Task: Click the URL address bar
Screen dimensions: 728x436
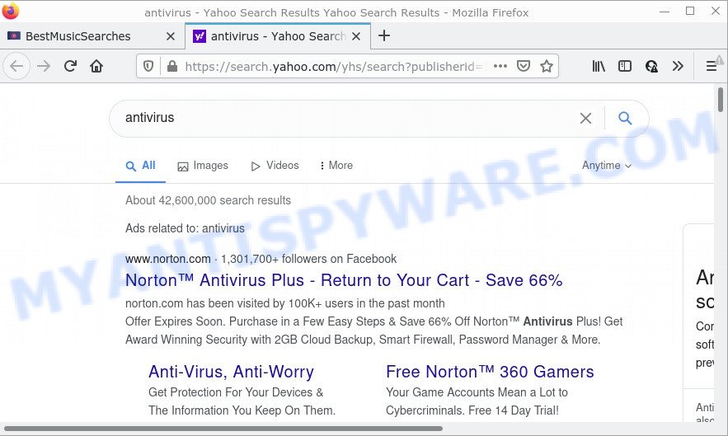Action: pos(333,67)
